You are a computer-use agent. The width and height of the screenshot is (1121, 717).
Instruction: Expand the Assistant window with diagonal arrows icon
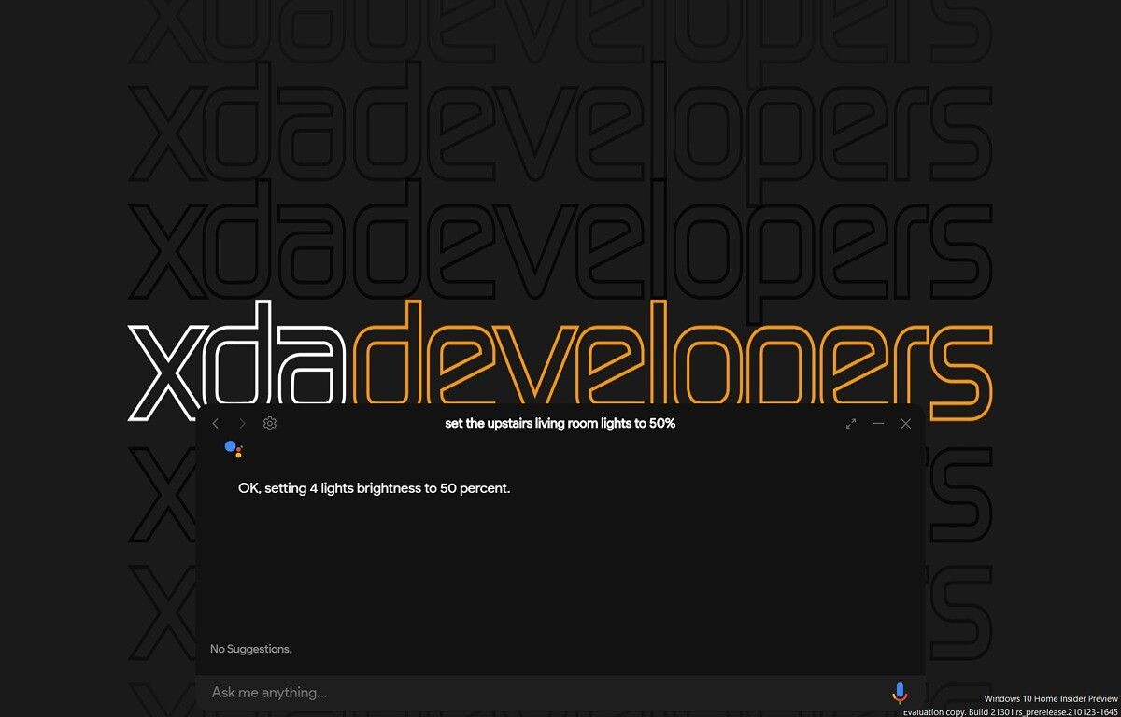(850, 423)
